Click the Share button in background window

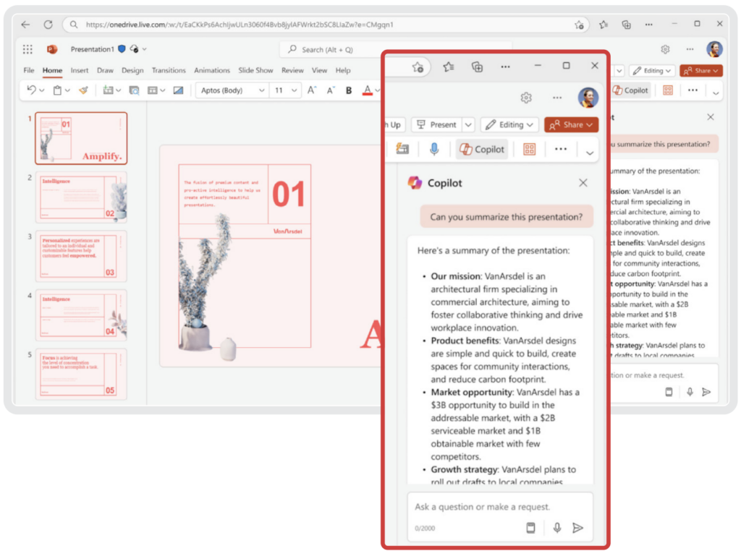pos(701,71)
